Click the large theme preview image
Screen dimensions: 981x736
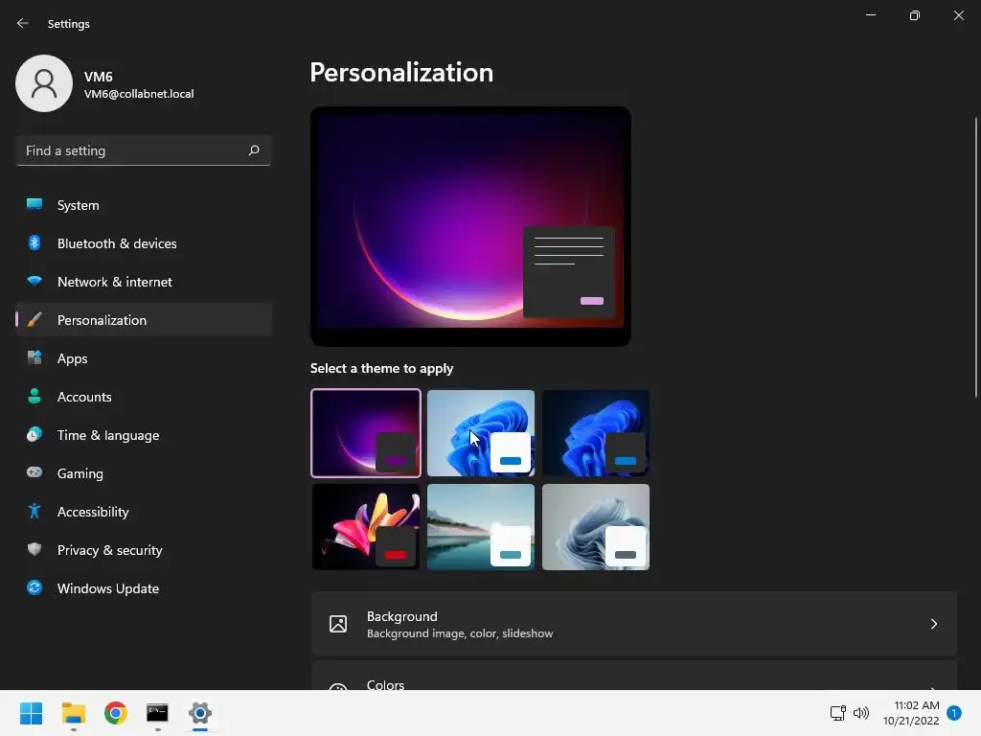coord(470,226)
